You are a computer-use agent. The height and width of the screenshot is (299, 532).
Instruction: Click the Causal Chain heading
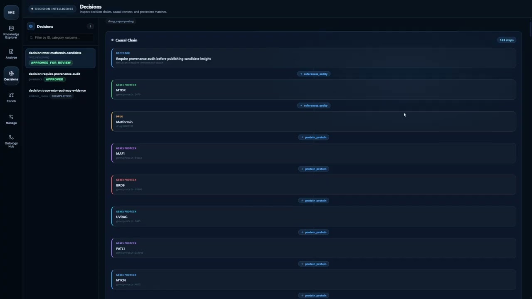(126, 40)
